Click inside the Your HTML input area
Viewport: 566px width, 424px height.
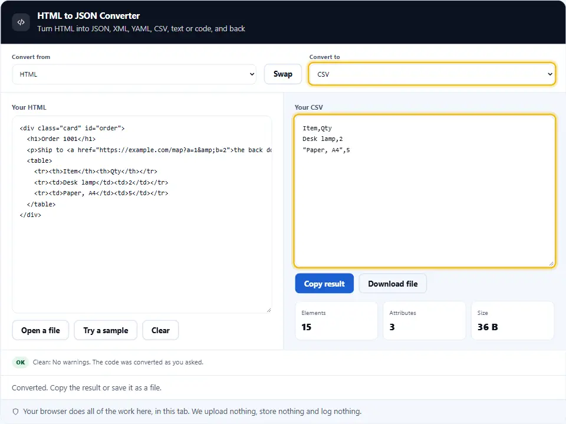142,214
